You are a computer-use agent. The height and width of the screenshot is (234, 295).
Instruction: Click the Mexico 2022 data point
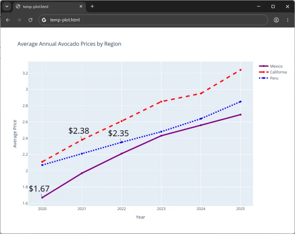click(122, 154)
